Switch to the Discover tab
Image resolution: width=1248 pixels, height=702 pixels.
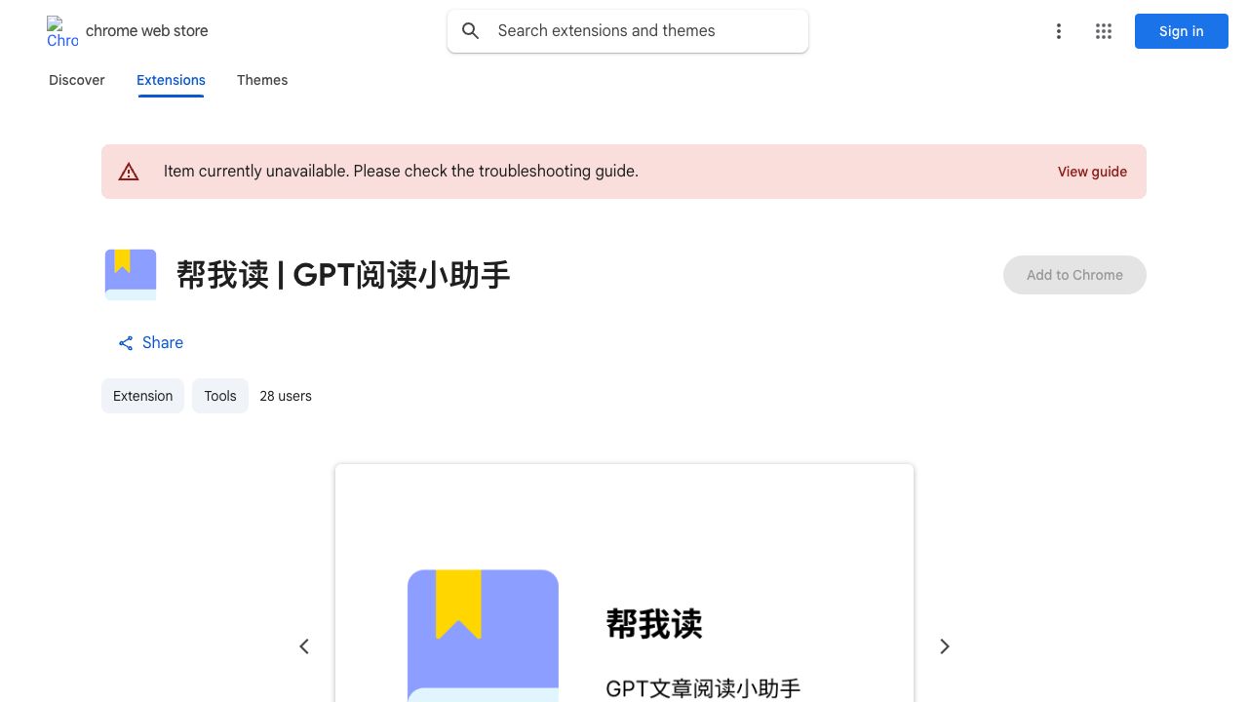pos(77,80)
